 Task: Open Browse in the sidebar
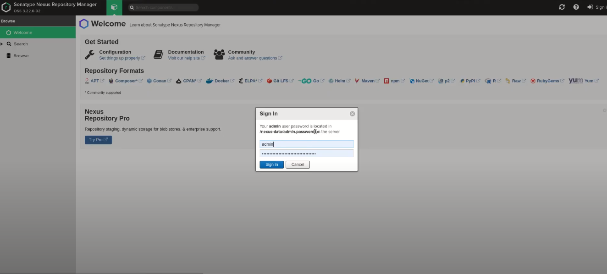[21, 56]
